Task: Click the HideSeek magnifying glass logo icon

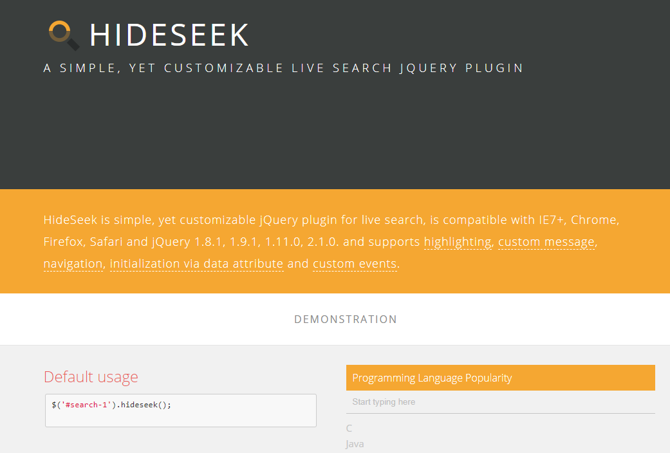Action: [64, 35]
